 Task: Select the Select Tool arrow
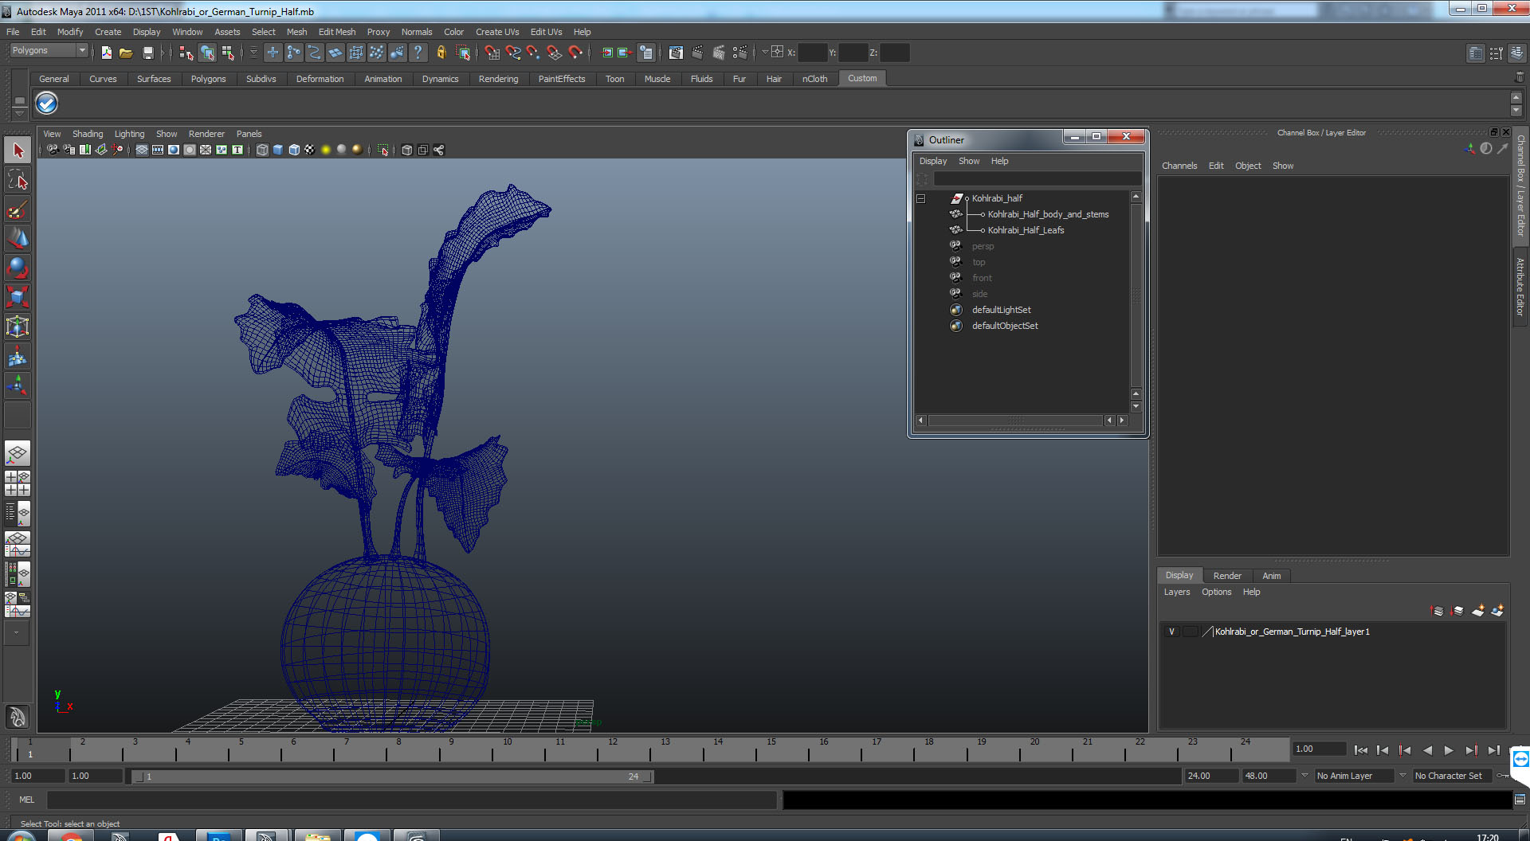(x=18, y=151)
